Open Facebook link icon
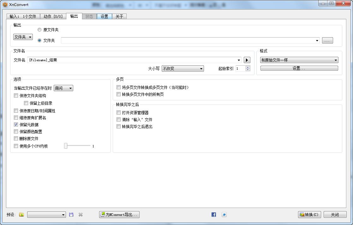 pos(214,215)
